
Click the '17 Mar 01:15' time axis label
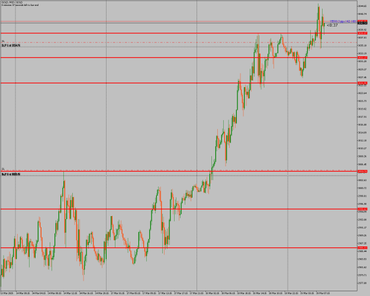tap(118, 293)
